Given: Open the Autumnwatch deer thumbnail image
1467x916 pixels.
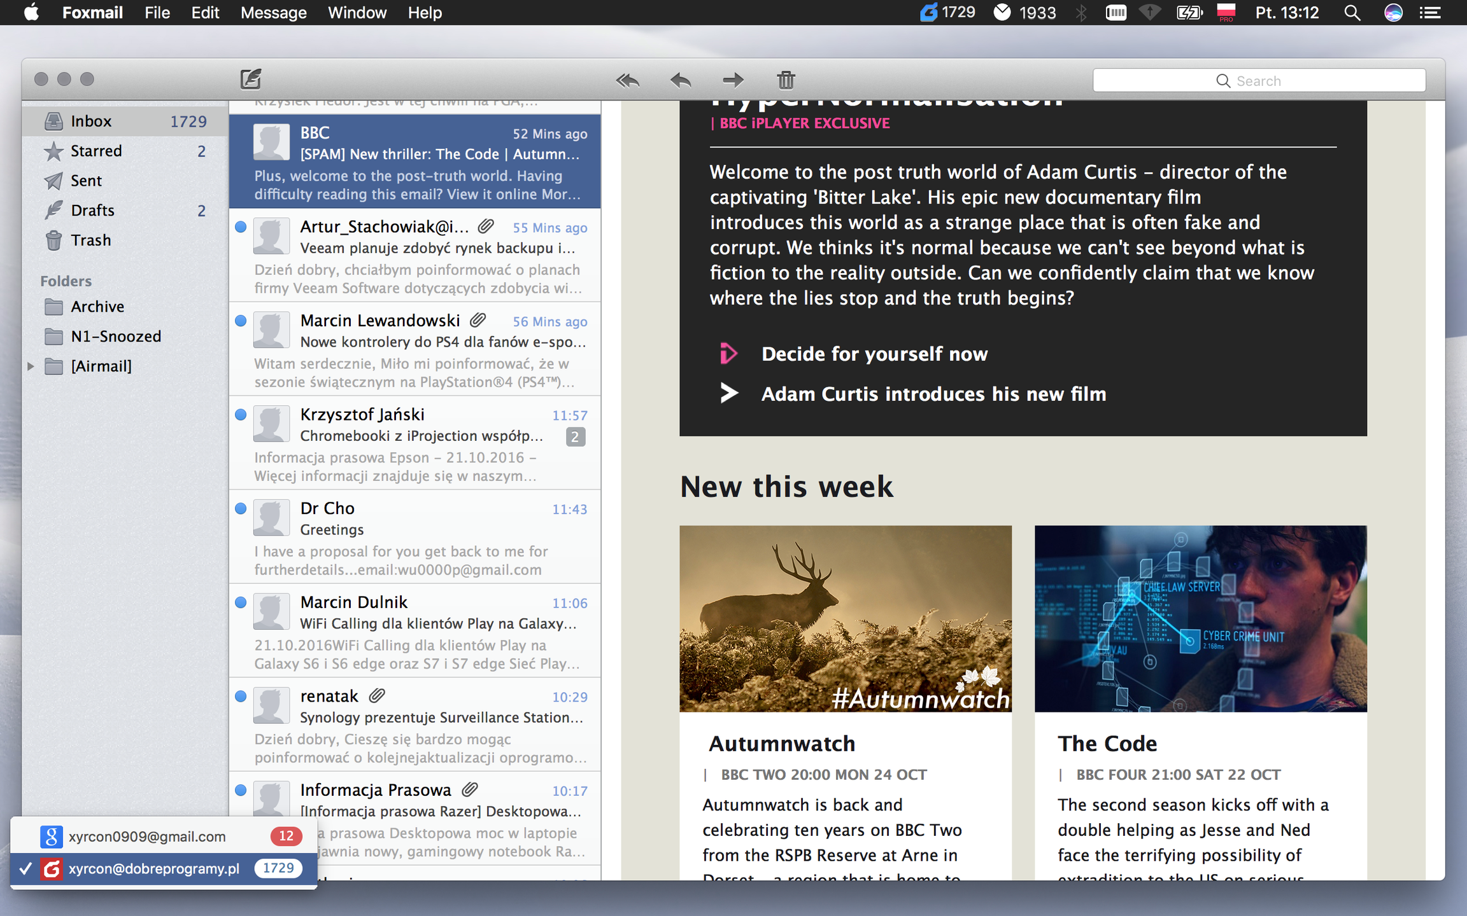Looking at the screenshot, I should click(x=845, y=618).
